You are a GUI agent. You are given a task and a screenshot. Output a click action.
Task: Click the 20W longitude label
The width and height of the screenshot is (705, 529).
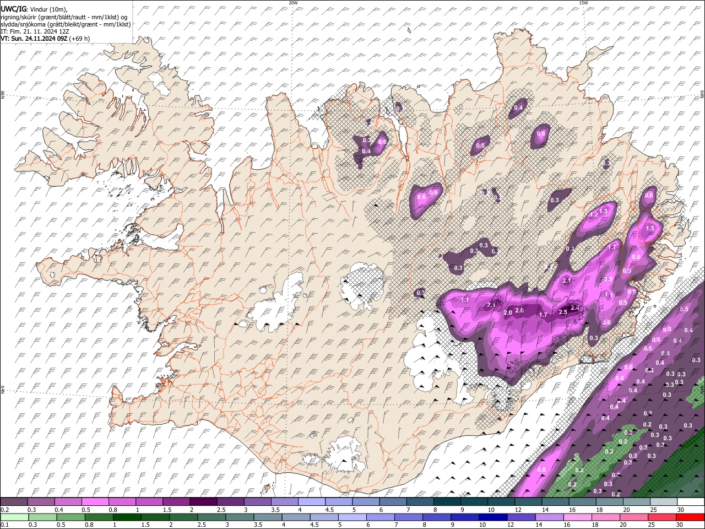[293, 3]
